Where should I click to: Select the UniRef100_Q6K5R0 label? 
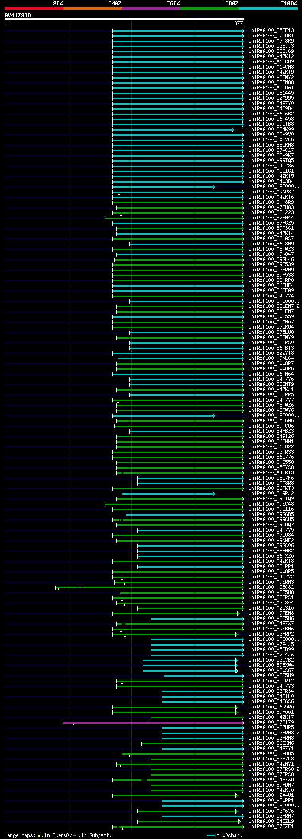point(271,707)
